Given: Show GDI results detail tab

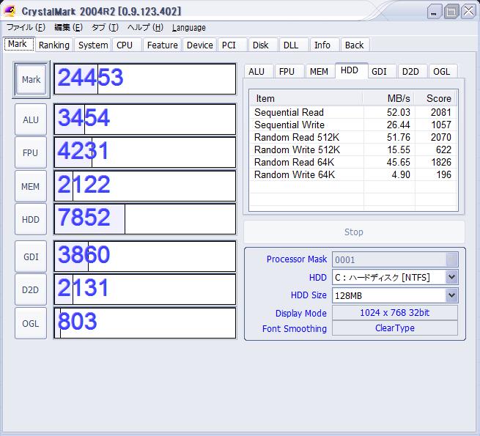Looking at the screenshot, I should point(382,72).
